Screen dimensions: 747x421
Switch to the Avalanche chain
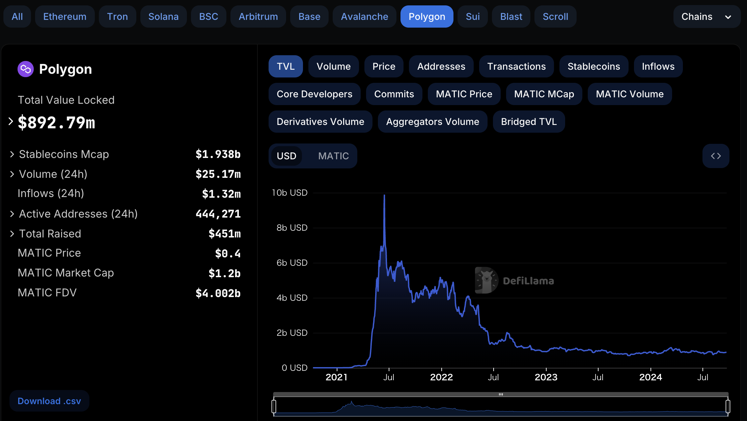click(364, 17)
